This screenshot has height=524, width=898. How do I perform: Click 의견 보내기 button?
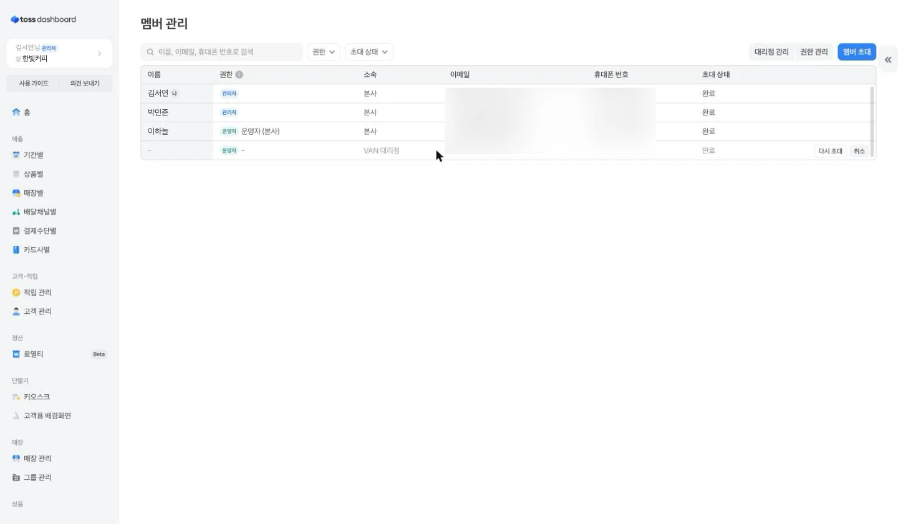[85, 84]
